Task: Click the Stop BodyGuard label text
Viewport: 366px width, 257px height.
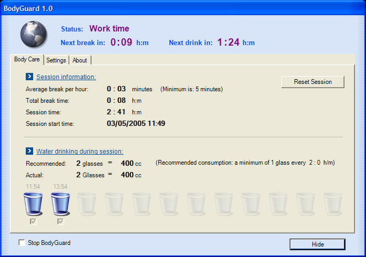Action: click(49, 243)
